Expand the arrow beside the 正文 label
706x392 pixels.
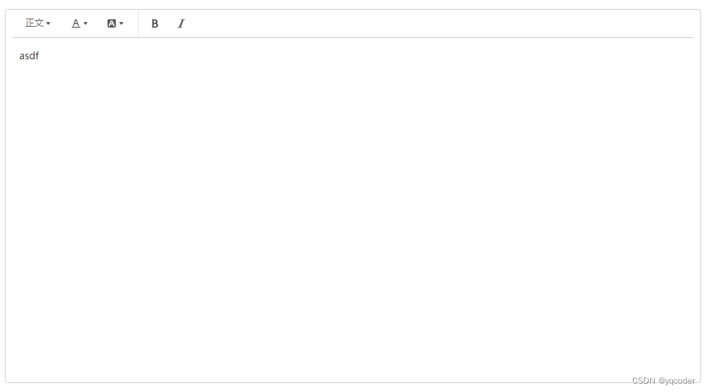pos(48,23)
